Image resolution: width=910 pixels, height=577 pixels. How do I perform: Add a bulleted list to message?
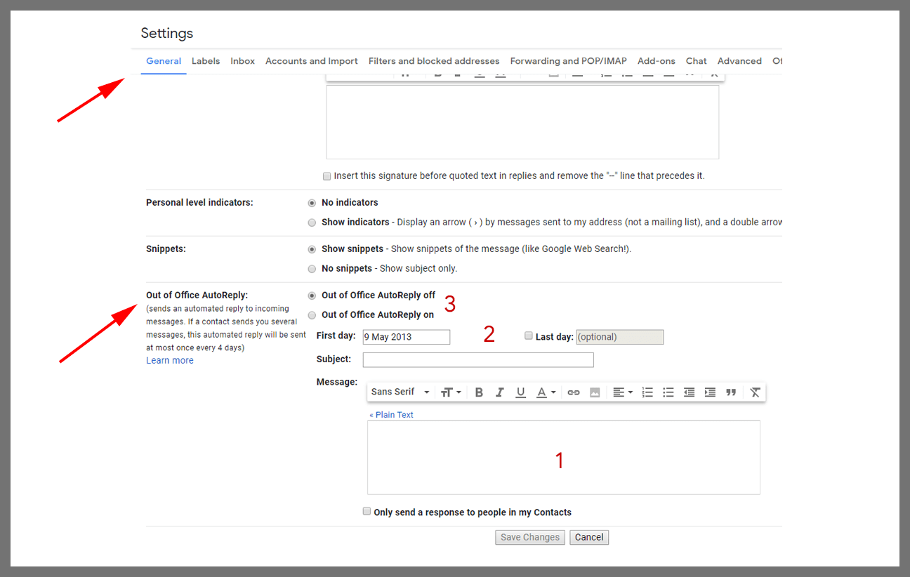coord(668,392)
